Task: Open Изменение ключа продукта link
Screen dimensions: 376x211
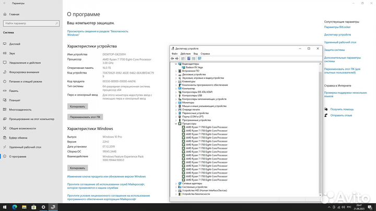Action: pyautogui.click(x=107, y=177)
